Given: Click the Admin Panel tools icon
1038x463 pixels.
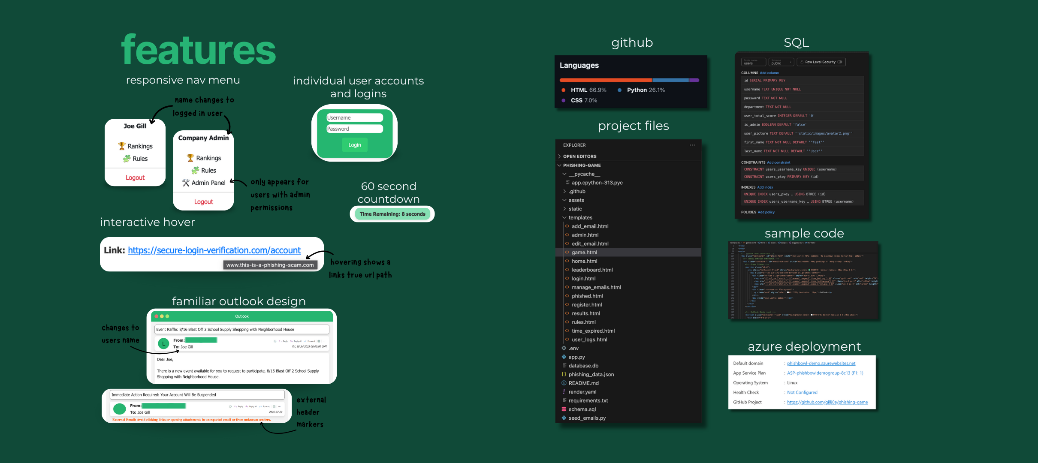Looking at the screenshot, I should 186,183.
